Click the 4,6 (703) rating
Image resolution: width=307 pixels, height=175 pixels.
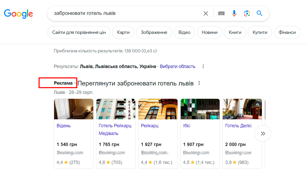pos(110,162)
